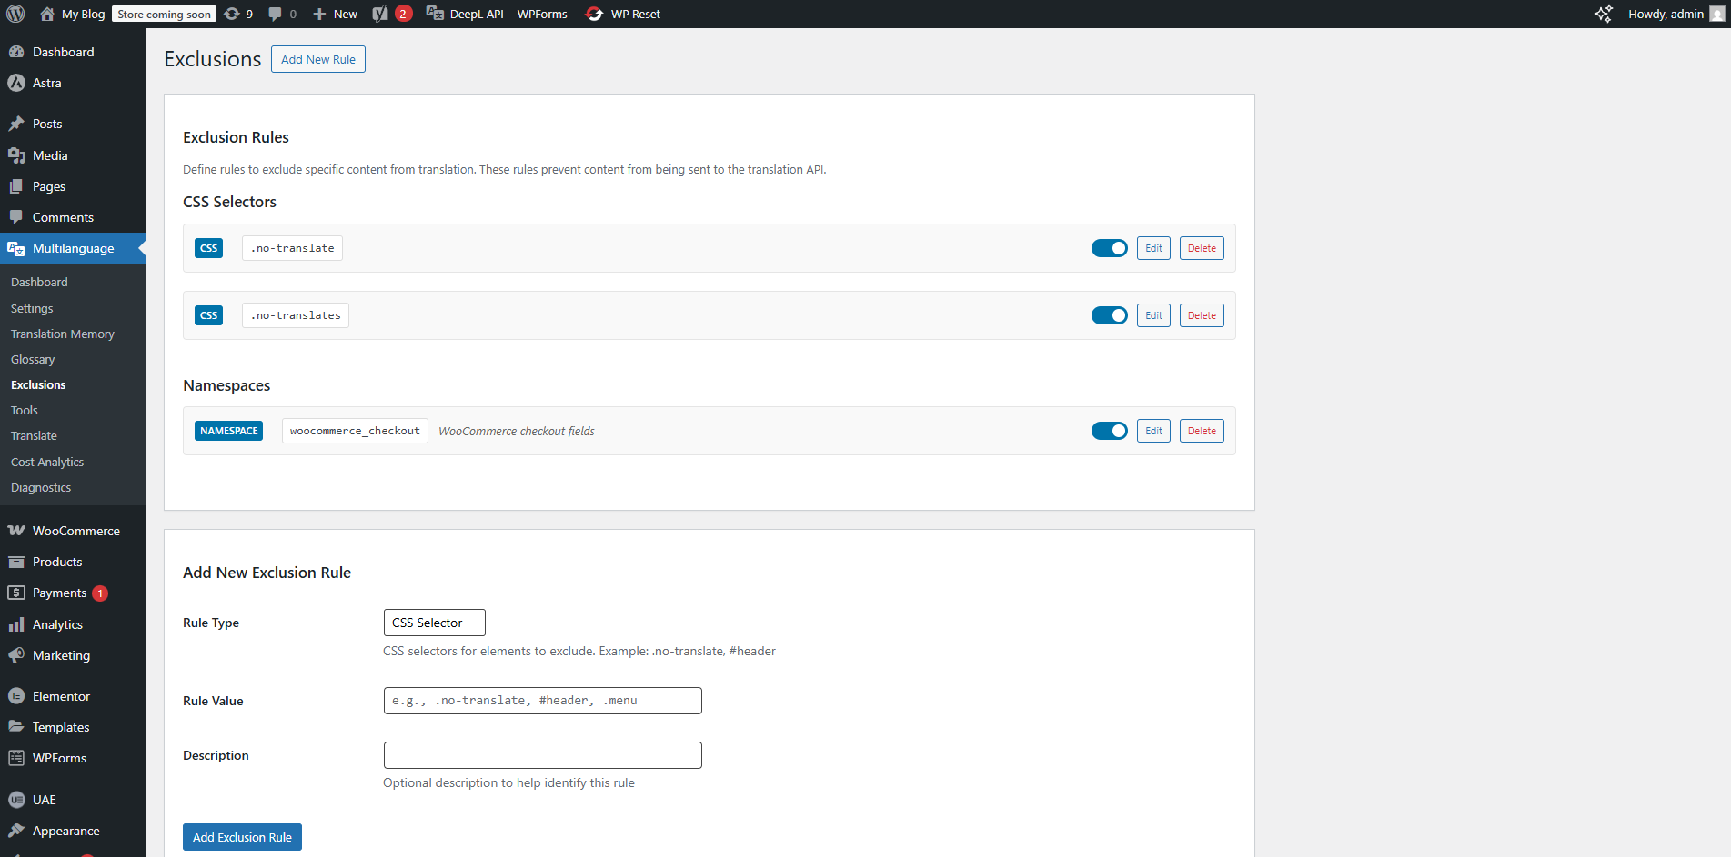1731x857 pixels.
Task: Click the woocommerce_checkout namespace value
Action: click(x=355, y=431)
